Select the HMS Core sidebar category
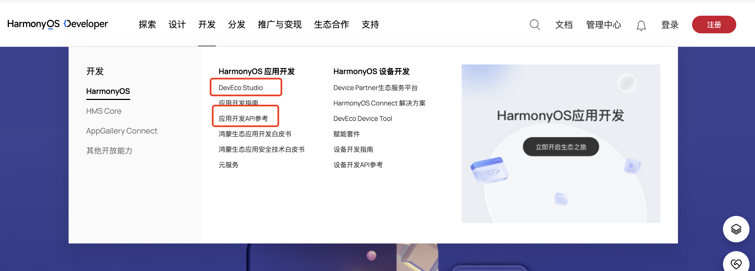The height and width of the screenshot is (271, 755). [x=104, y=111]
